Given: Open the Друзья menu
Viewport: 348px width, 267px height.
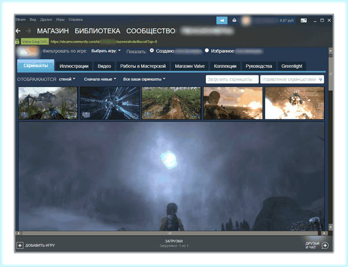Looking at the screenshot, I should pyautogui.click(x=46, y=20).
